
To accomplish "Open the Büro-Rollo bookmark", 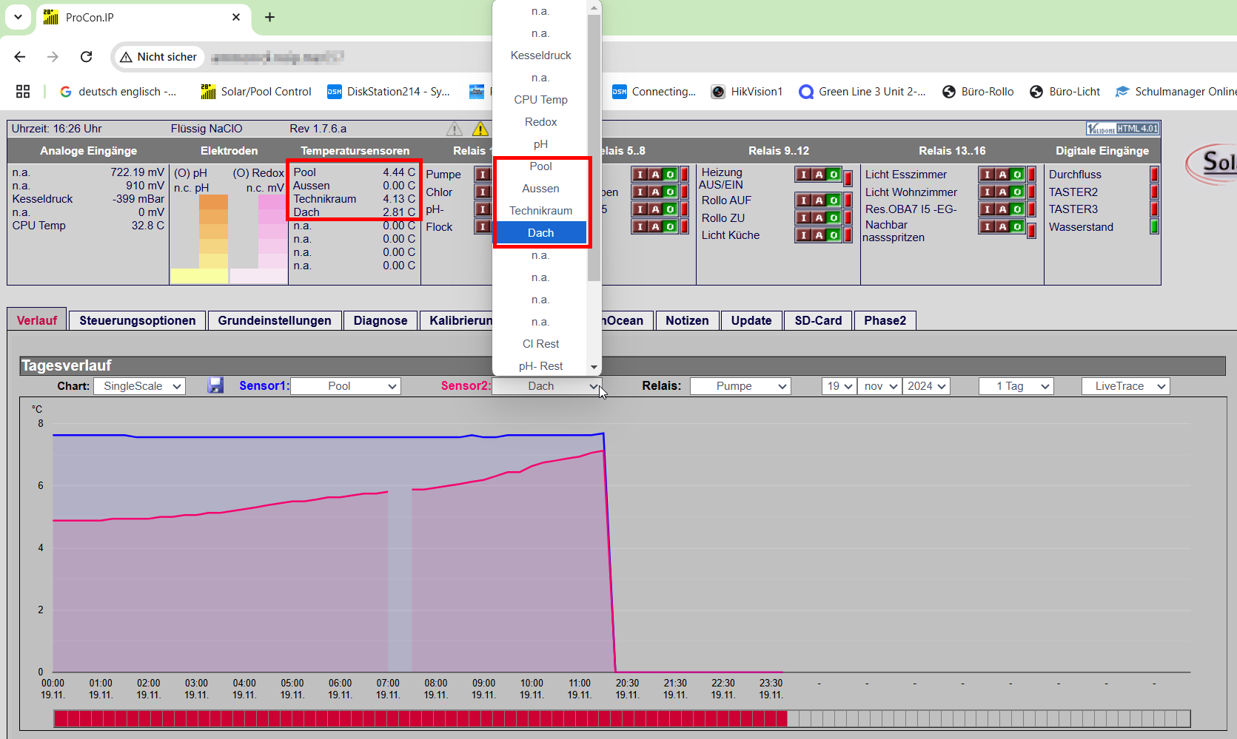I will (x=978, y=92).
